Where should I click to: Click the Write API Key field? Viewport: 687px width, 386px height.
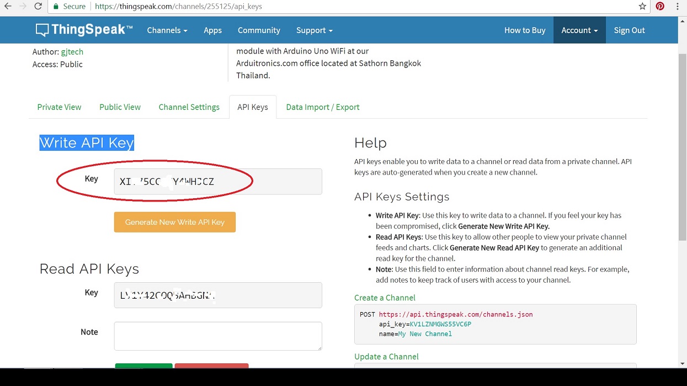218,181
